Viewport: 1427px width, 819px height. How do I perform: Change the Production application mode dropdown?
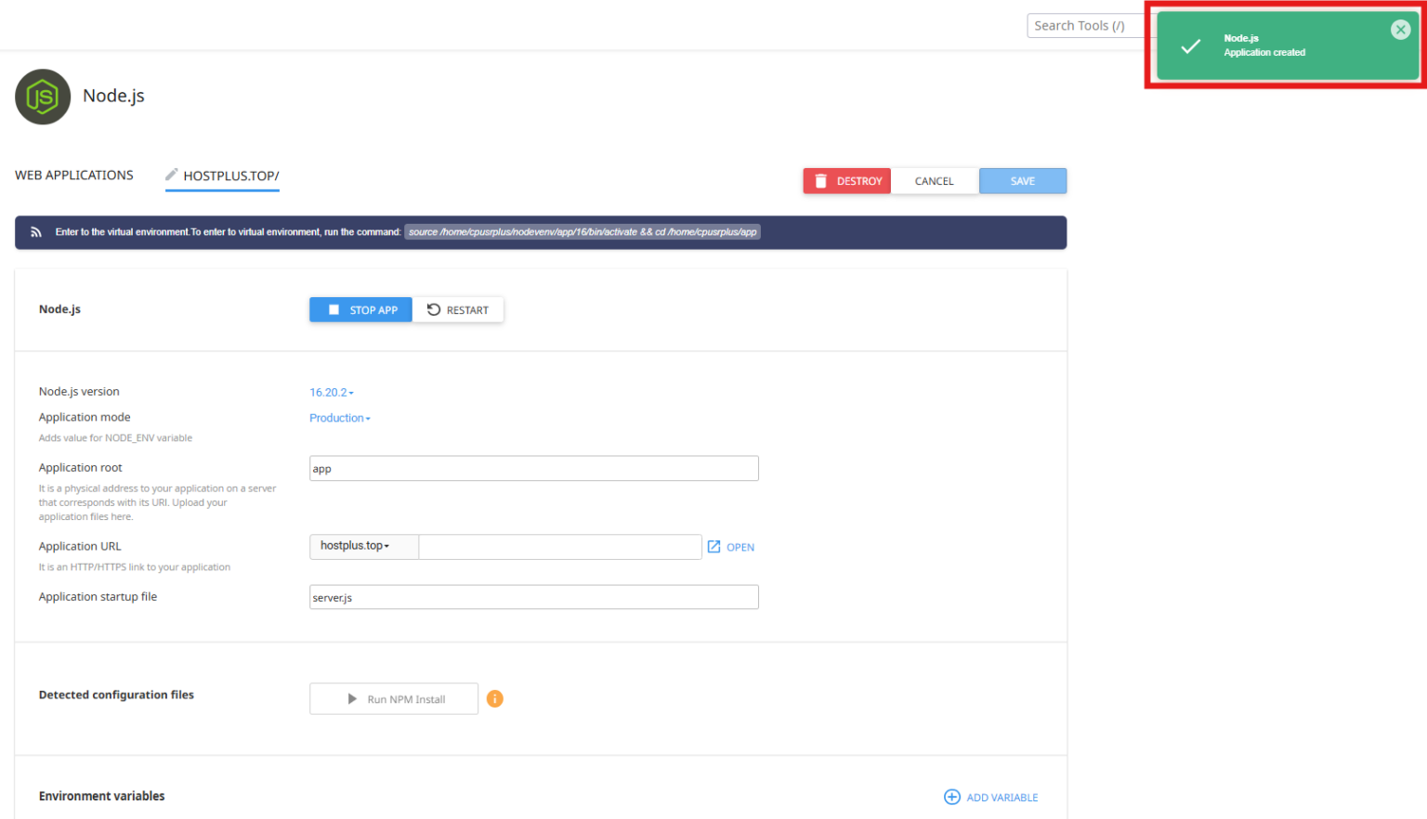(x=340, y=419)
